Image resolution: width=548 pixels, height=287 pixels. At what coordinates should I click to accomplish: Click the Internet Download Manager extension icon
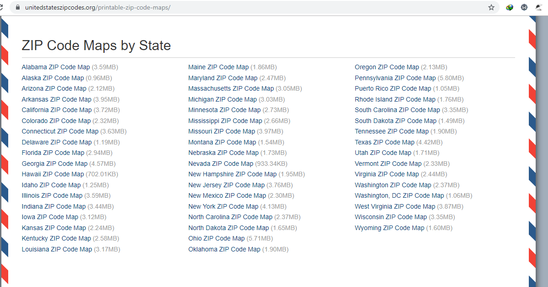coord(510,8)
